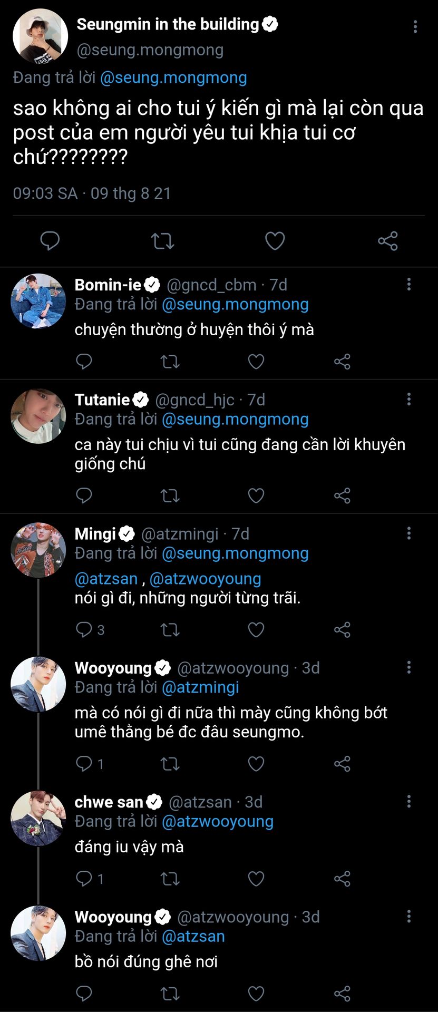Retweet chwe san's reply
This screenshot has height=1012, width=438.
(170, 879)
